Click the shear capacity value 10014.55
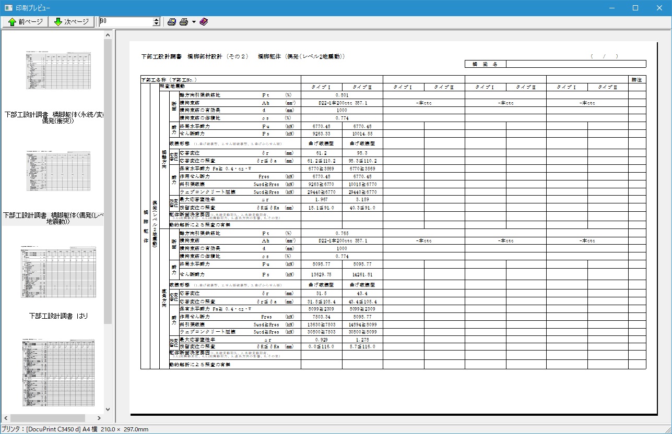 (x=362, y=134)
